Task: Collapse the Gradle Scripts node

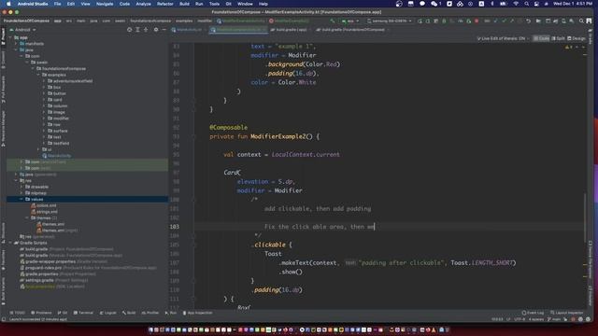Action: (10, 243)
